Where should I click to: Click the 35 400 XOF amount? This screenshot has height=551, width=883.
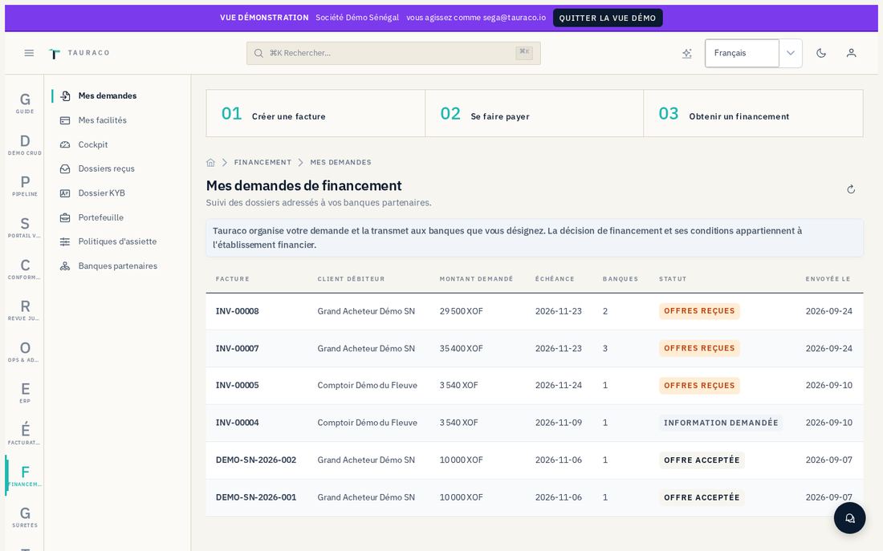(x=462, y=348)
